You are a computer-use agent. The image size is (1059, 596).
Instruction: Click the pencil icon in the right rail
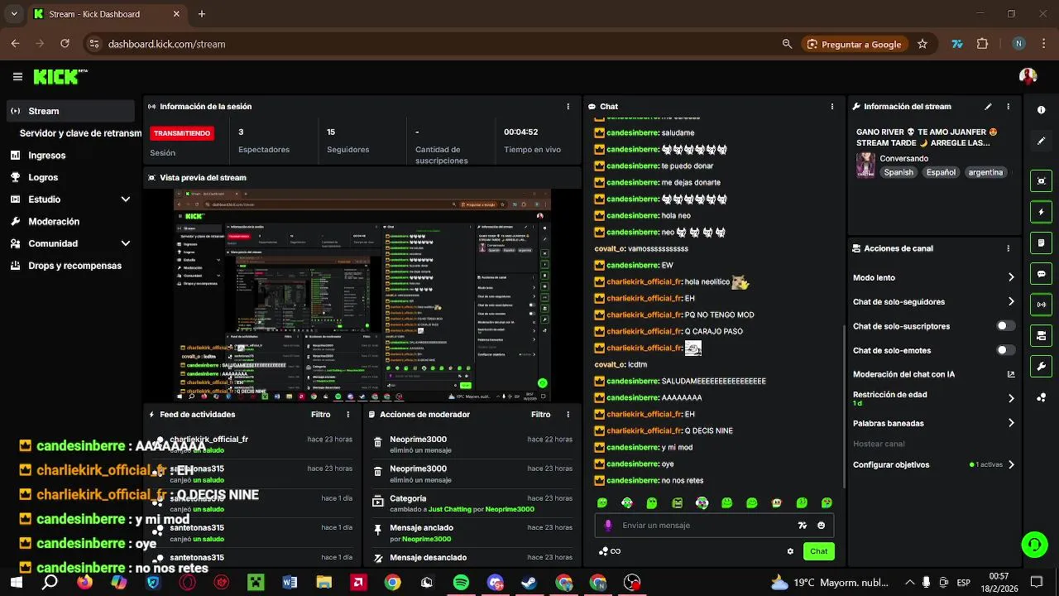click(x=1041, y=141)
